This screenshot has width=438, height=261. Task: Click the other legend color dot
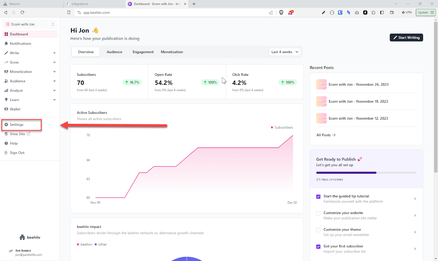(x=96, y=245)
